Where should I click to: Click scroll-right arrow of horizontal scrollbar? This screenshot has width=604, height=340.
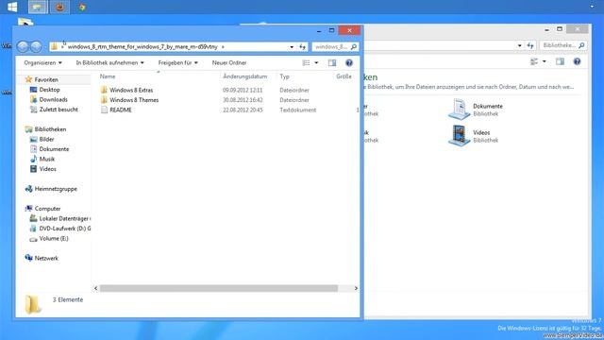tap(356, 288)
